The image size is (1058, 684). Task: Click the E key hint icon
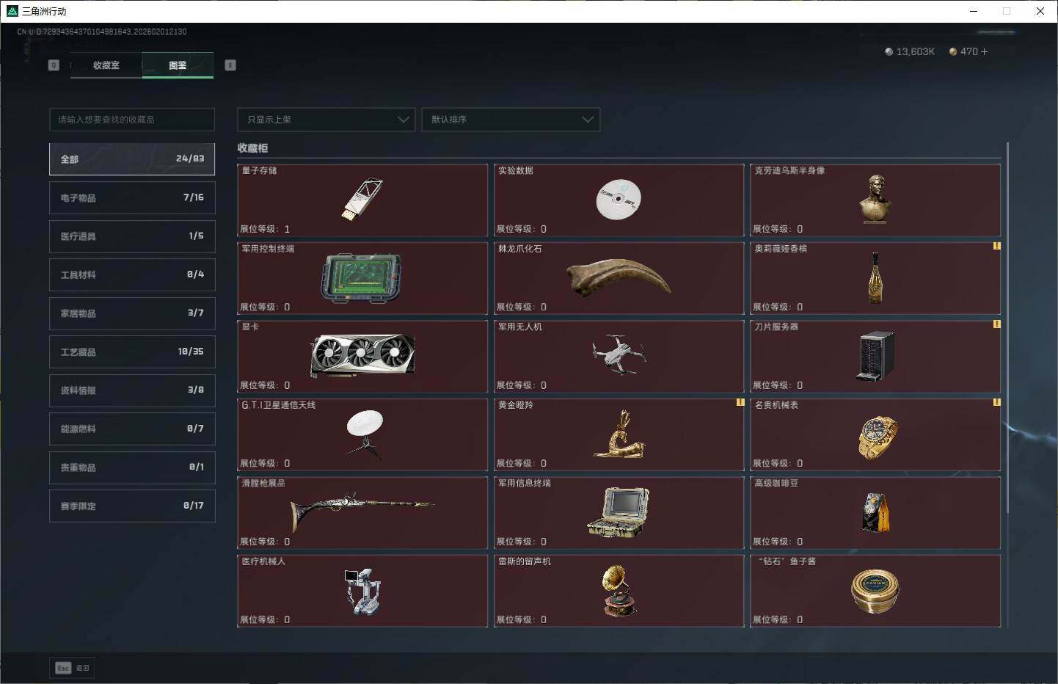tap(230, 65)
